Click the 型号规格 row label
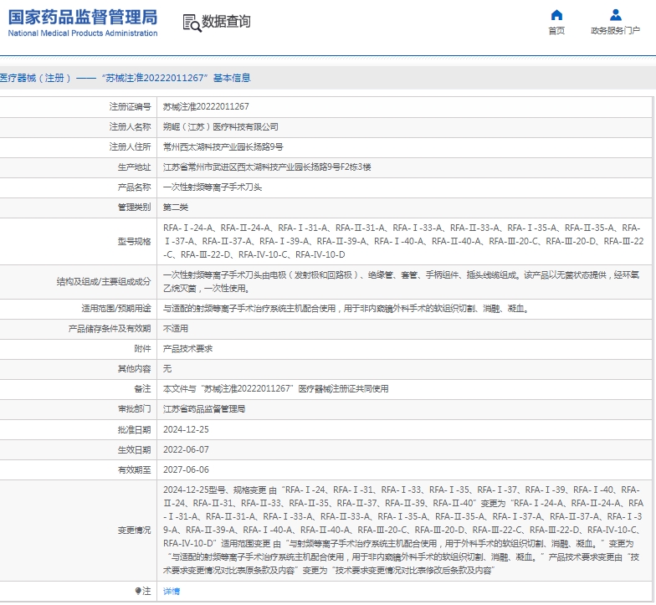Screen dimensions: 656x605 [134, 241]
